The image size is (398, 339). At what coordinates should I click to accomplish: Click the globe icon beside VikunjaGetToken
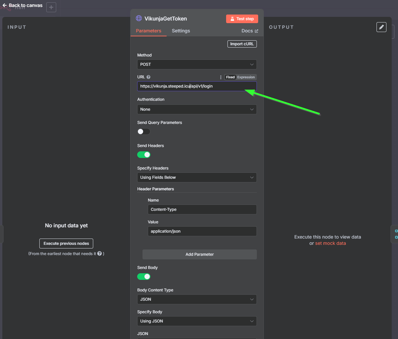tap(139, 19)
